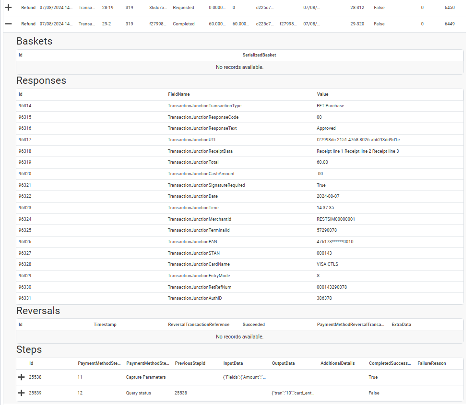Viewport: 474px width, 405px height.
Task: Select the value 6449 in second row
Action: tap(450, 24)
